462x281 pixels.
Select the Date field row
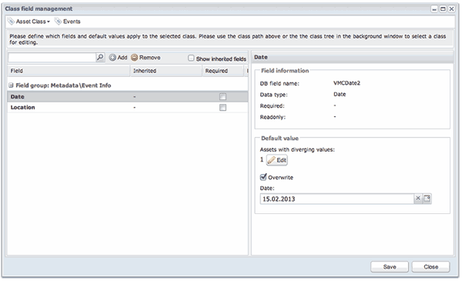pyautogui.click(x=128, y=96)
